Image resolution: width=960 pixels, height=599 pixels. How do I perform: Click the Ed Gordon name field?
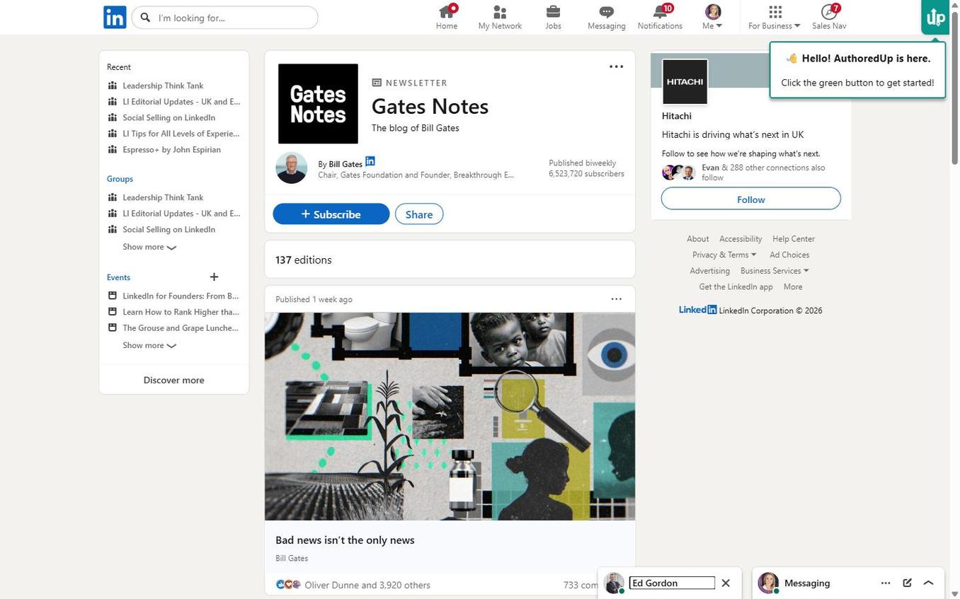[x=672, y=583]
